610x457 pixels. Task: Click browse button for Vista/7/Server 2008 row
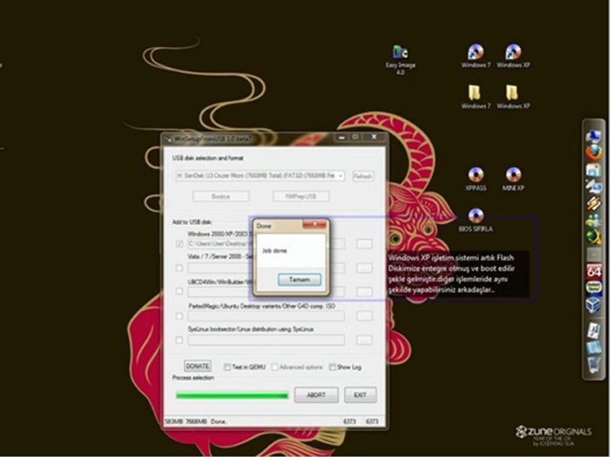364,268
